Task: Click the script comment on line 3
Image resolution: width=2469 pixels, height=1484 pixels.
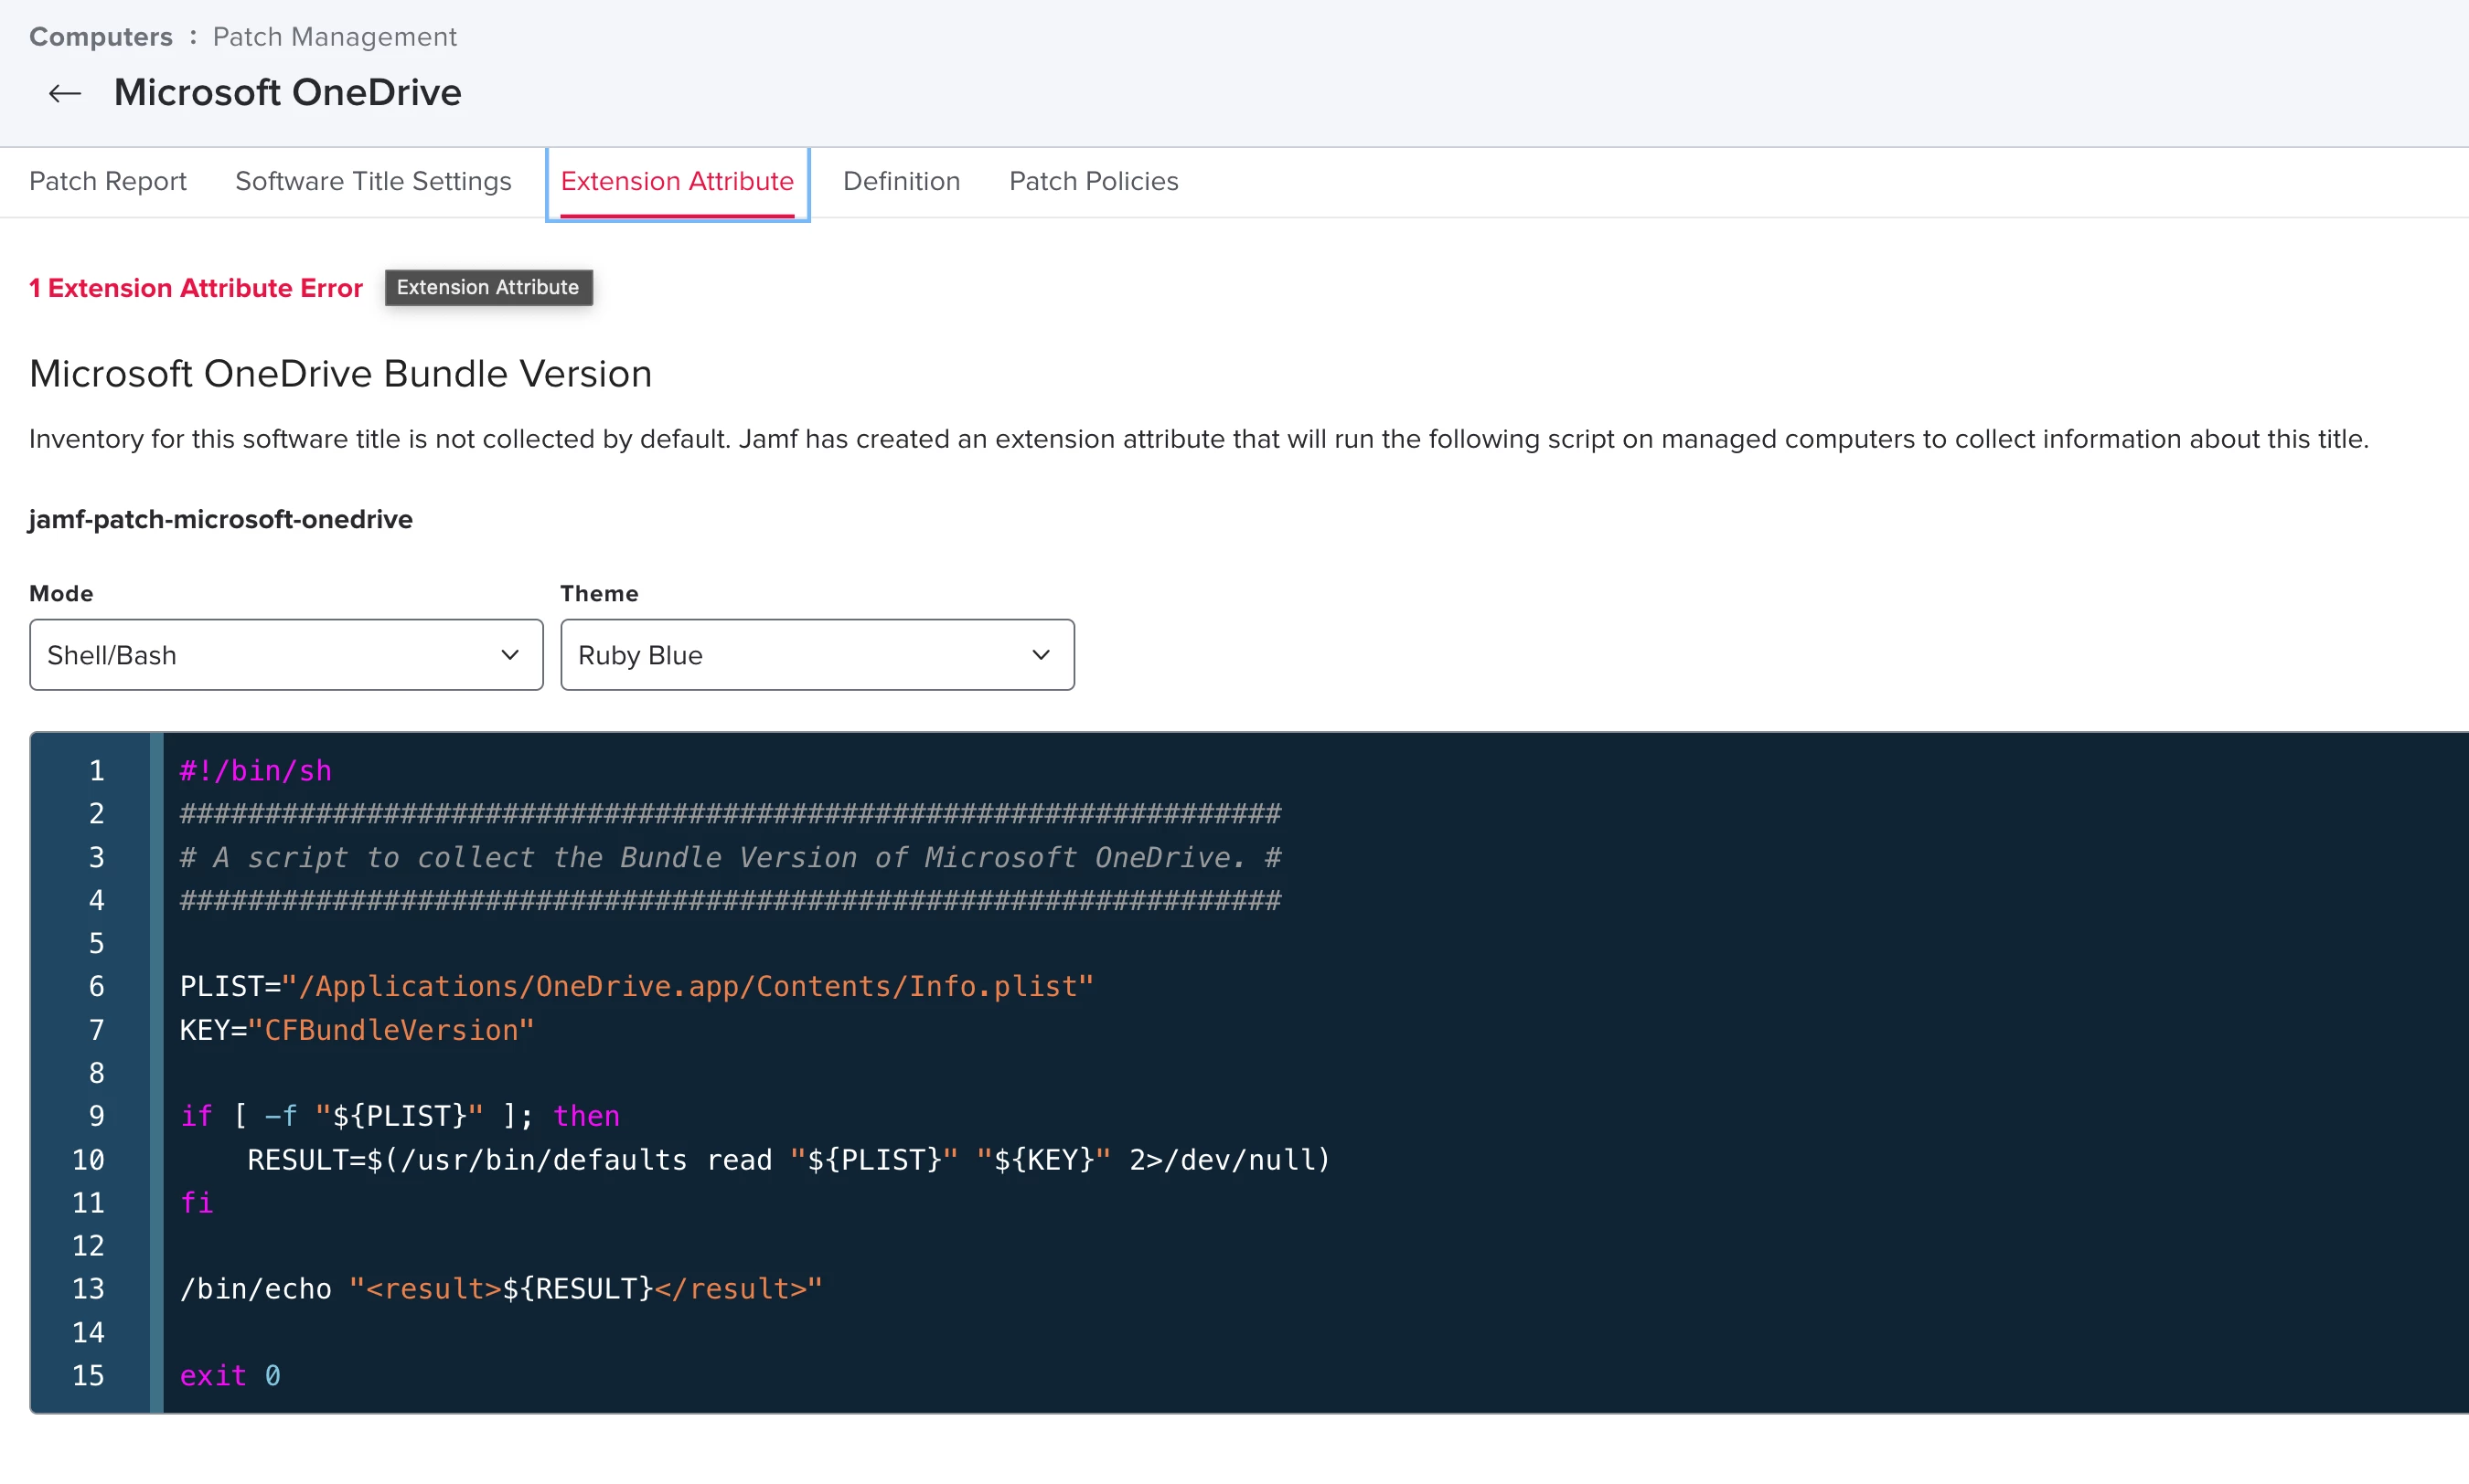Action: [x=731, y=857]
